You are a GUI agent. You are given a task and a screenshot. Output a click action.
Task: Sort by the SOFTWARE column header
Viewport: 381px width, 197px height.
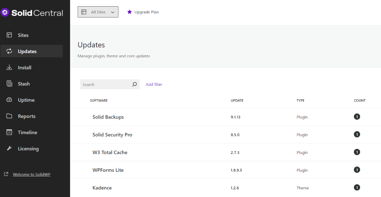pyautogui.click(x=99, y=100)
